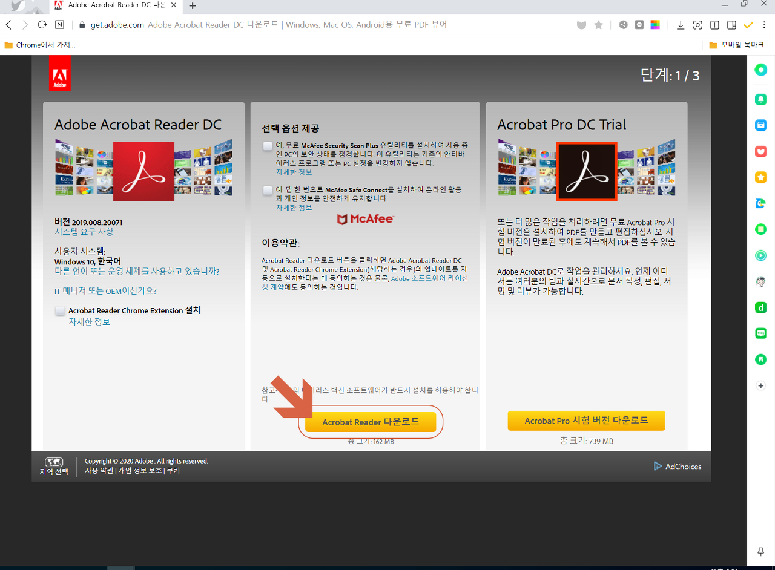Click the red Adobe logo
The image size is (775, 570).
(60, 74)
